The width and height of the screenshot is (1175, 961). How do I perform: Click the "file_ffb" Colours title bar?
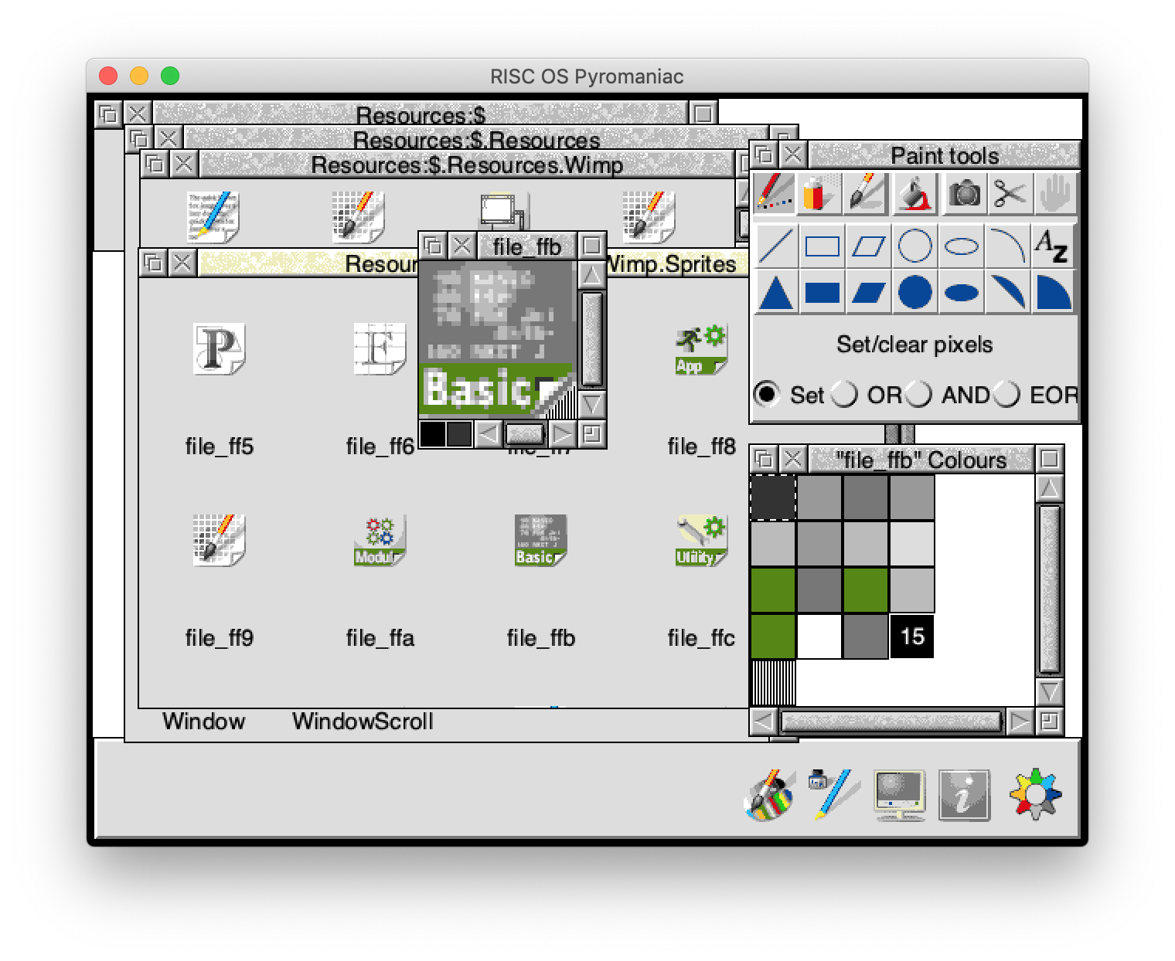tap(921, 460)
